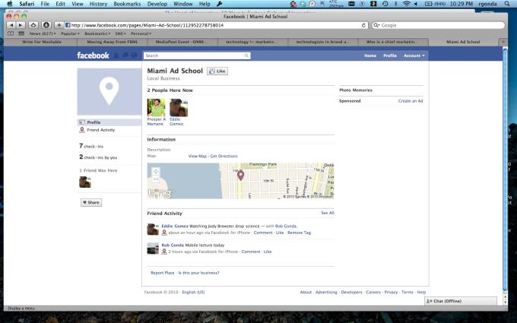Image resolution: width=517 pixels, height=323 pixels.
Task: Click the Bluetooth menu bar icon
Action: (x=396, y=4)
